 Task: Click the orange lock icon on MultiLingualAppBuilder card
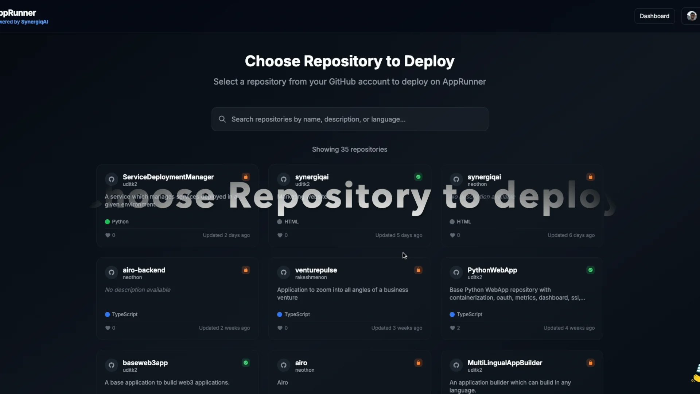coord(590,363)
